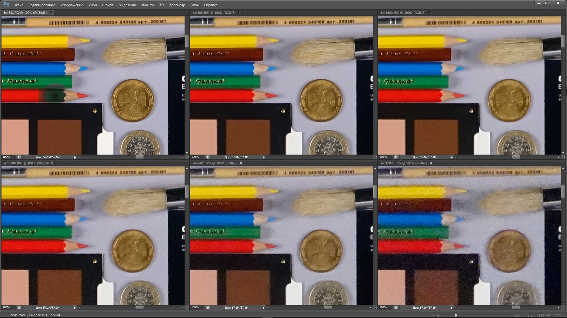Click the share icon in iso3200.JPG status bar

[19, 307]
